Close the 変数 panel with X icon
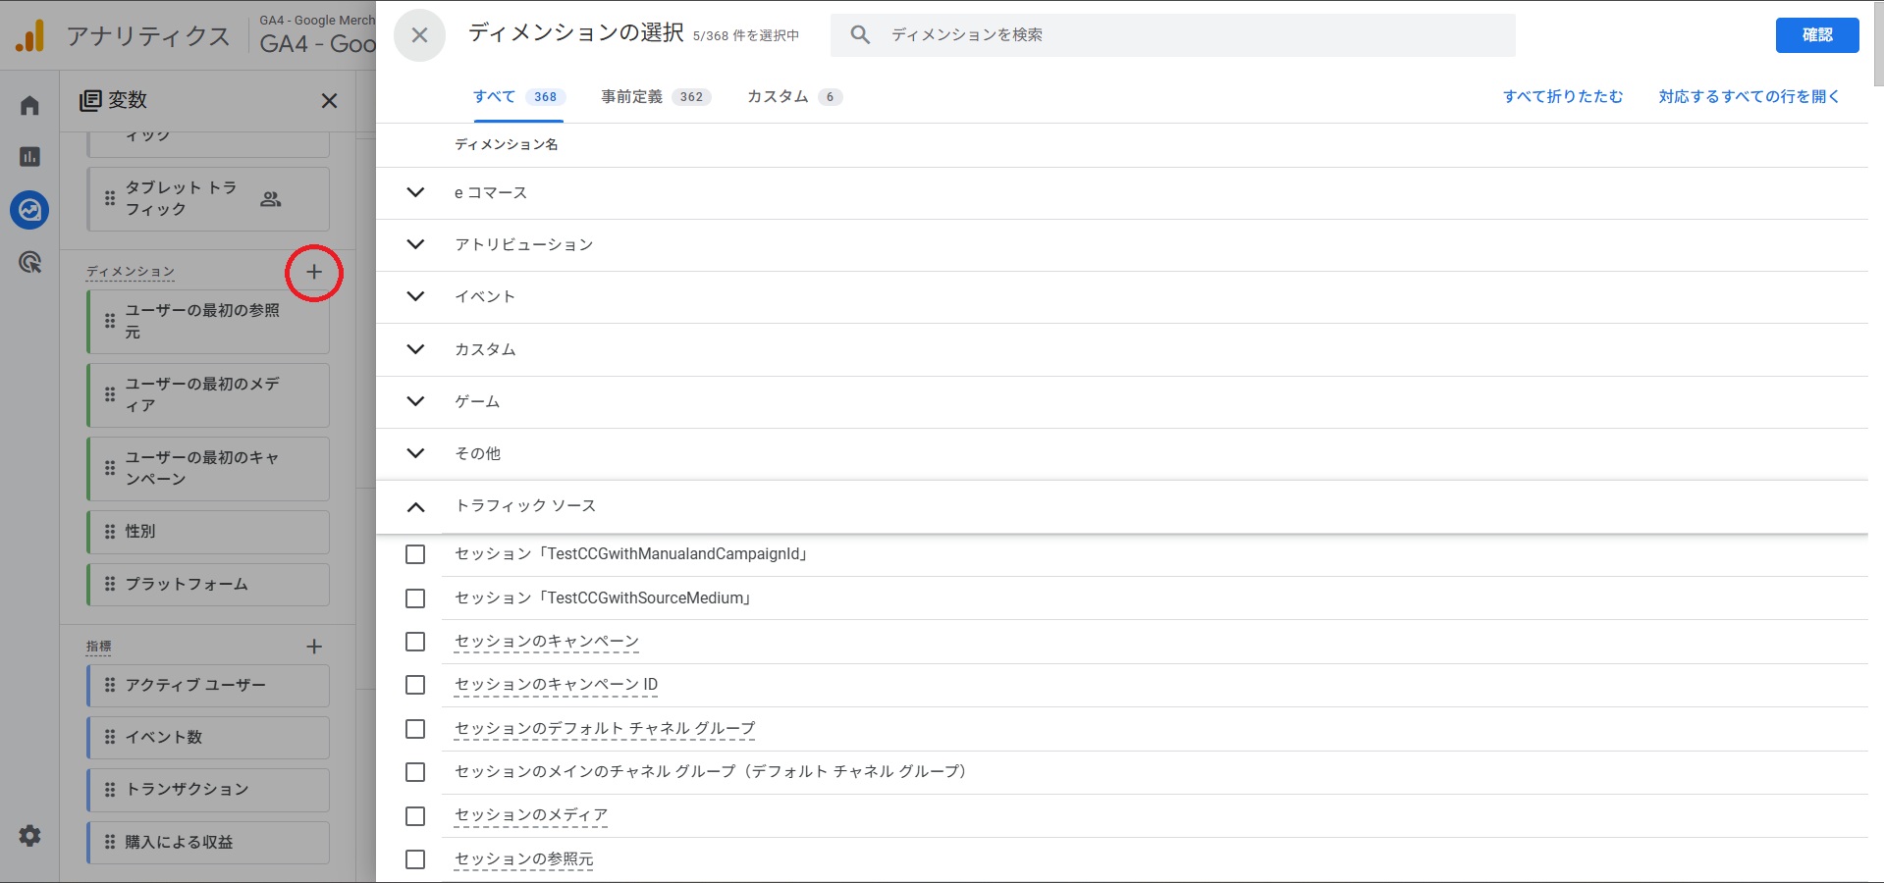Image resolution: width=1884 pixels, height=883 pixels. (x=329, y=100)
